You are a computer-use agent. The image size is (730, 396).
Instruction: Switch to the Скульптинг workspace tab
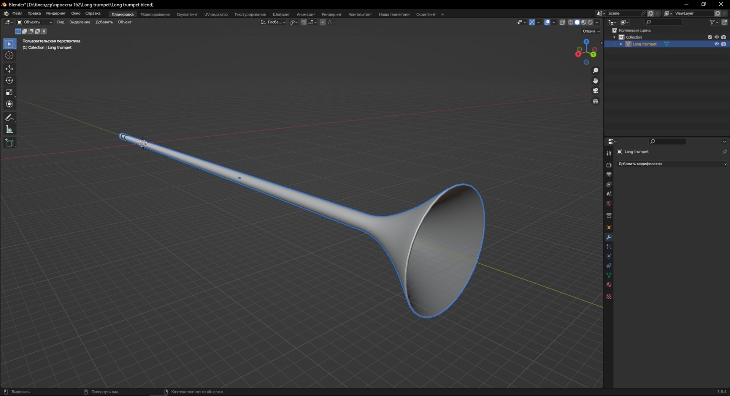(187, 14)
